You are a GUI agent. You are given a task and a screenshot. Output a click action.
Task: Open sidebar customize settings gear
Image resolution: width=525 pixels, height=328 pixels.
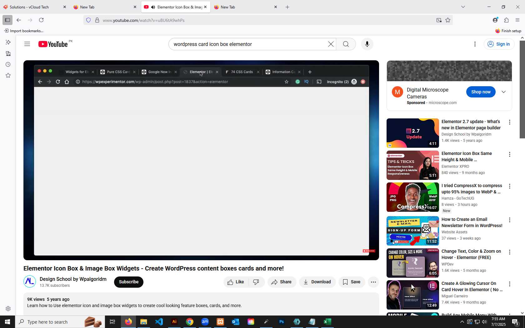pyautogui.click(x=8, y=309)
